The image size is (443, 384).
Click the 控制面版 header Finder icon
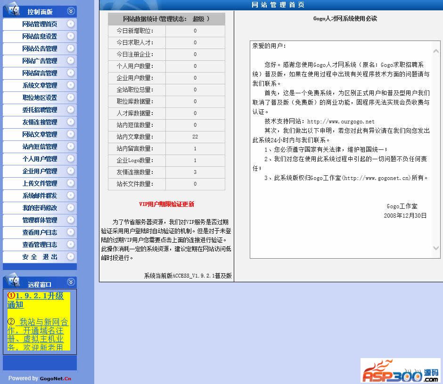12,9
